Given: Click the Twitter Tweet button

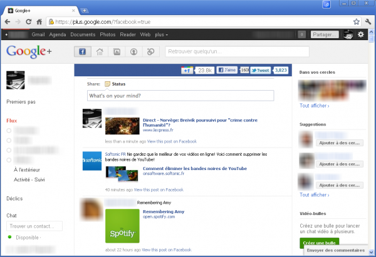Looking at the screenshot, I should pyautogui.click(x=261, y=70).
